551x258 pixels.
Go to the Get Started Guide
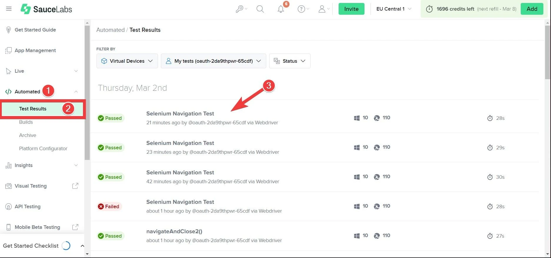pyautogui.click(x=35, y=30)
